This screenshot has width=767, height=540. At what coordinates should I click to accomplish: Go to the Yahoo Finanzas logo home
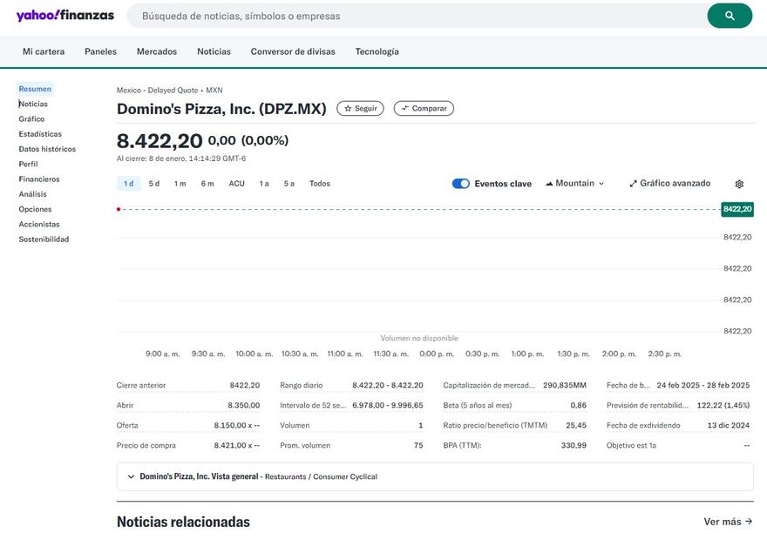(x=65, y=15)
